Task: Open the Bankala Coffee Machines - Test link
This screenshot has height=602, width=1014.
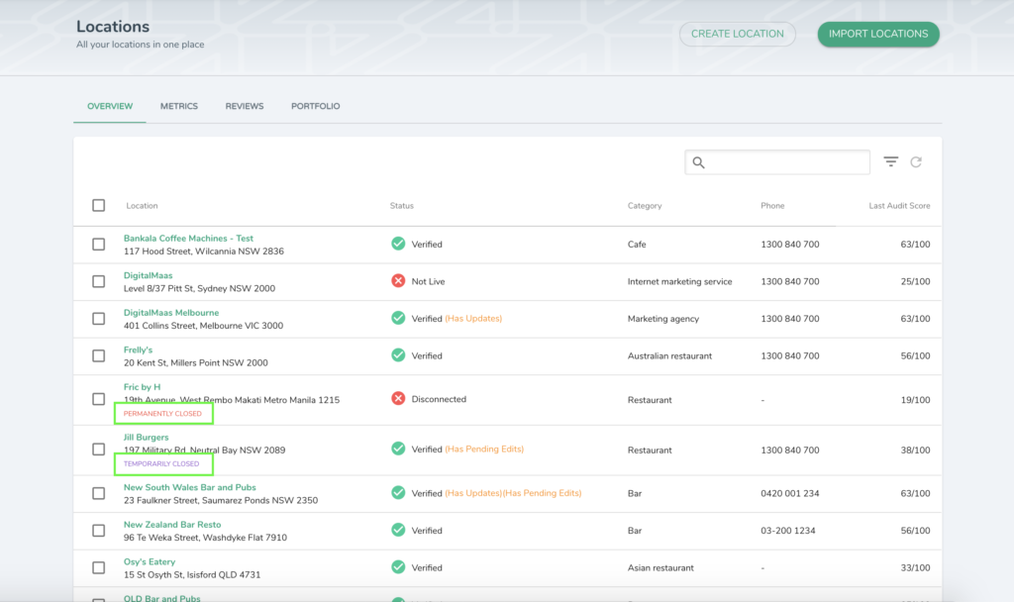Action: pyautogui.click(x=188, y=238)
